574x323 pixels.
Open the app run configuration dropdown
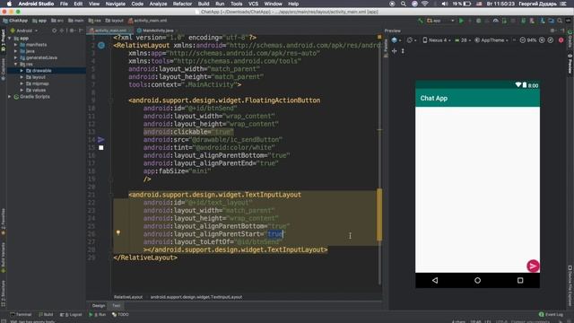(x=440, y=21)
